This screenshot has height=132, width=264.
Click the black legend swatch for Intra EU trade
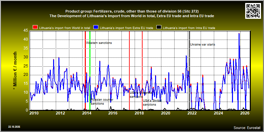pyautogui.click(x=159, y=27)
